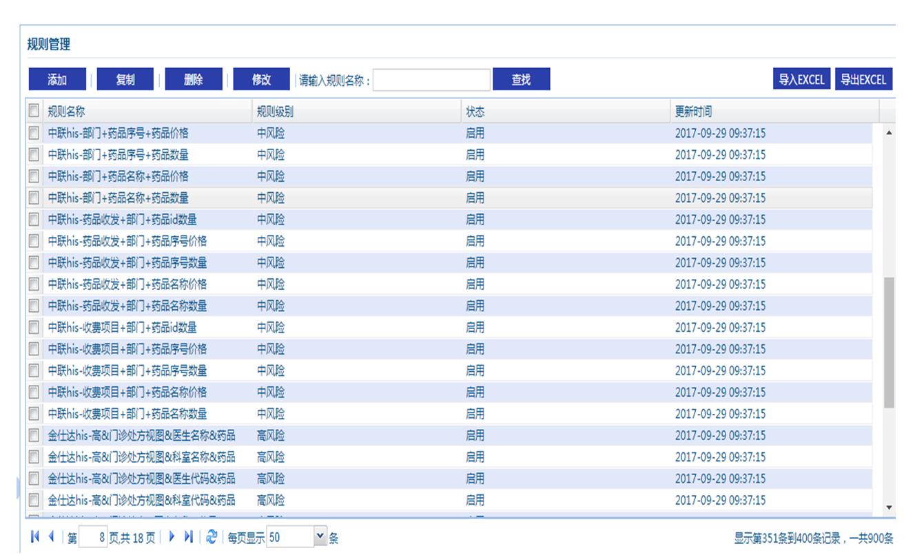Viewport: 915px width, 555px height.
Task: Click the 添加 button
Action: pos(57,80)
